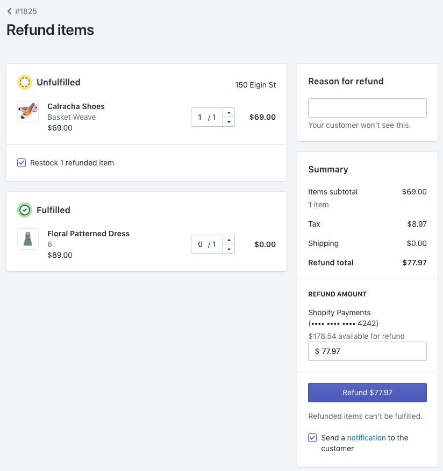Click the Fulfilled status checkmark icon

pyautogui.click(x=25, y=210)
